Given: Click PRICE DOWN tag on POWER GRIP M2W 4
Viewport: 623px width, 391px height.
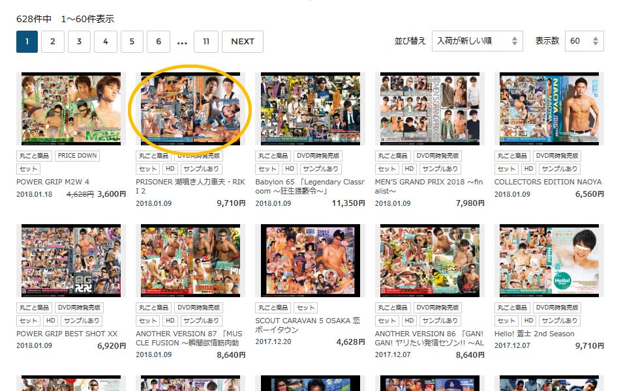Looking at the screenshot, I should [x=78, y=156].
